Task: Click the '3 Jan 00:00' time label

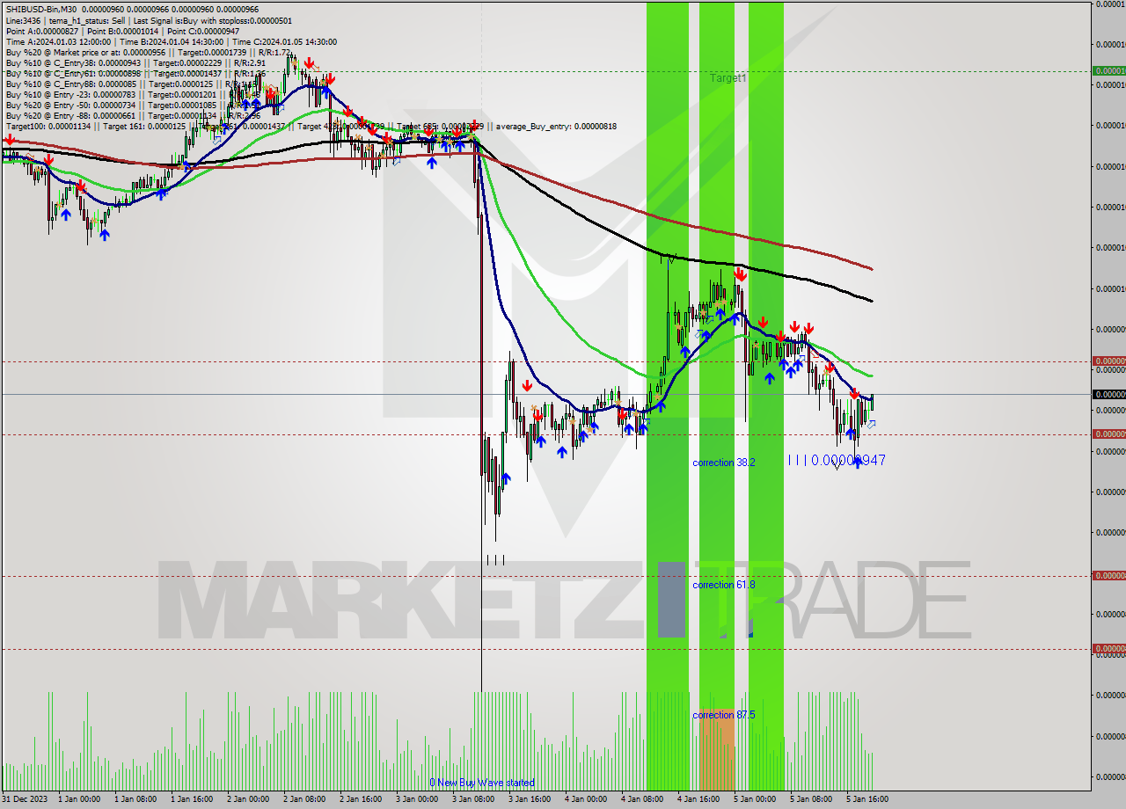Action: click(x=417, y=799)
